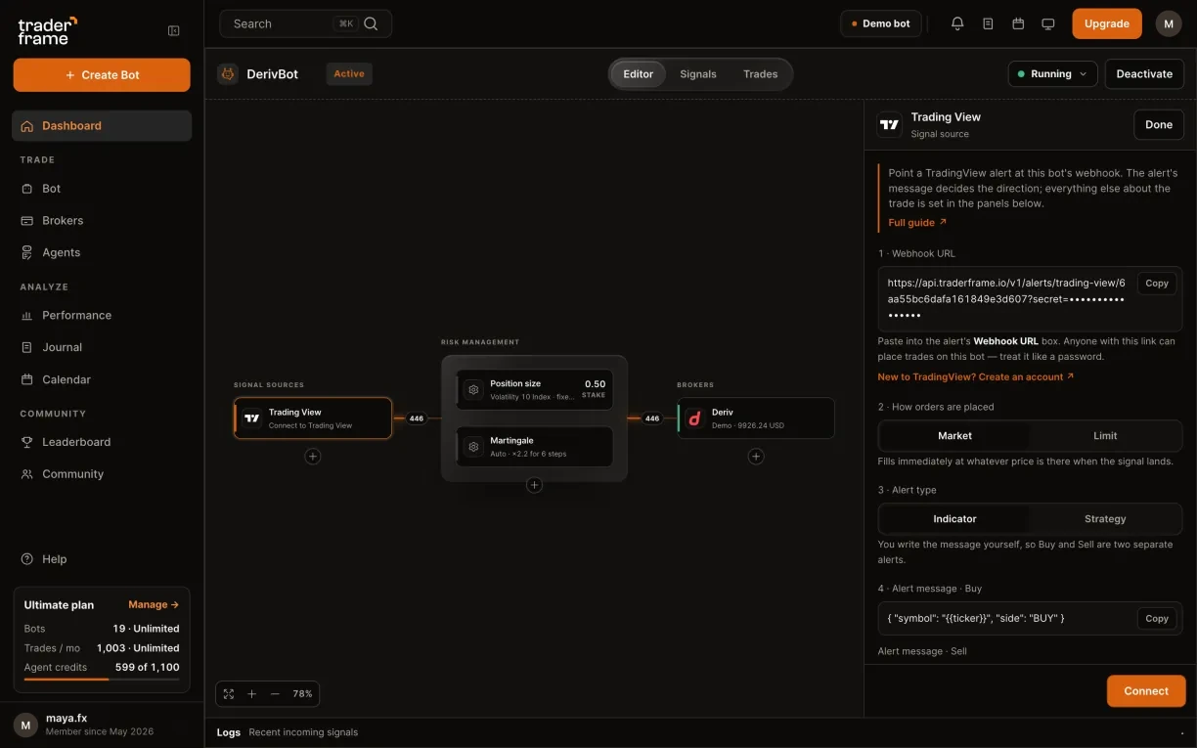This screenshot has width=1197, height=748.
Task: Click the TradingView logo in panel header
Action: (x=889, y=124)
